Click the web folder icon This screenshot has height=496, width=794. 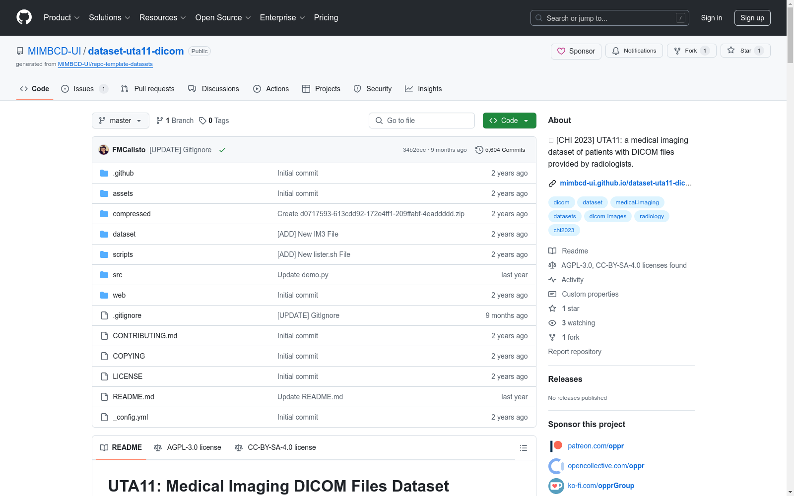pos(104,295)
